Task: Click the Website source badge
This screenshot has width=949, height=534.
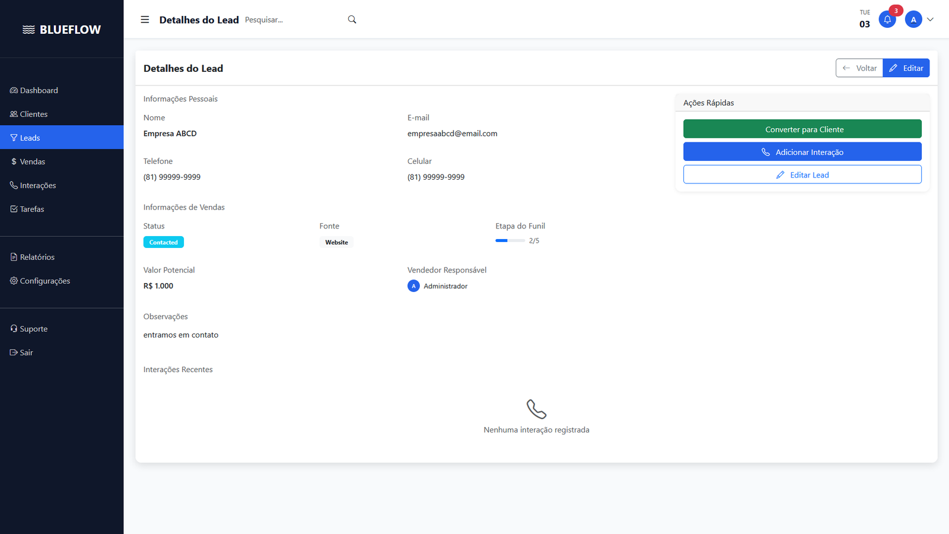Action: (x=336, y=241)
